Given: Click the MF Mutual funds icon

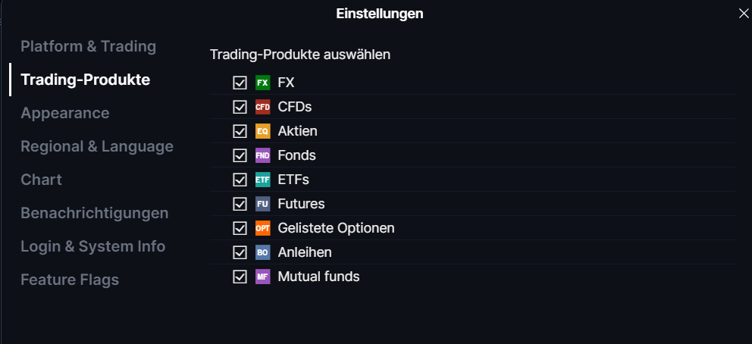Looking at the screenshot, I should tap(263, 277).
